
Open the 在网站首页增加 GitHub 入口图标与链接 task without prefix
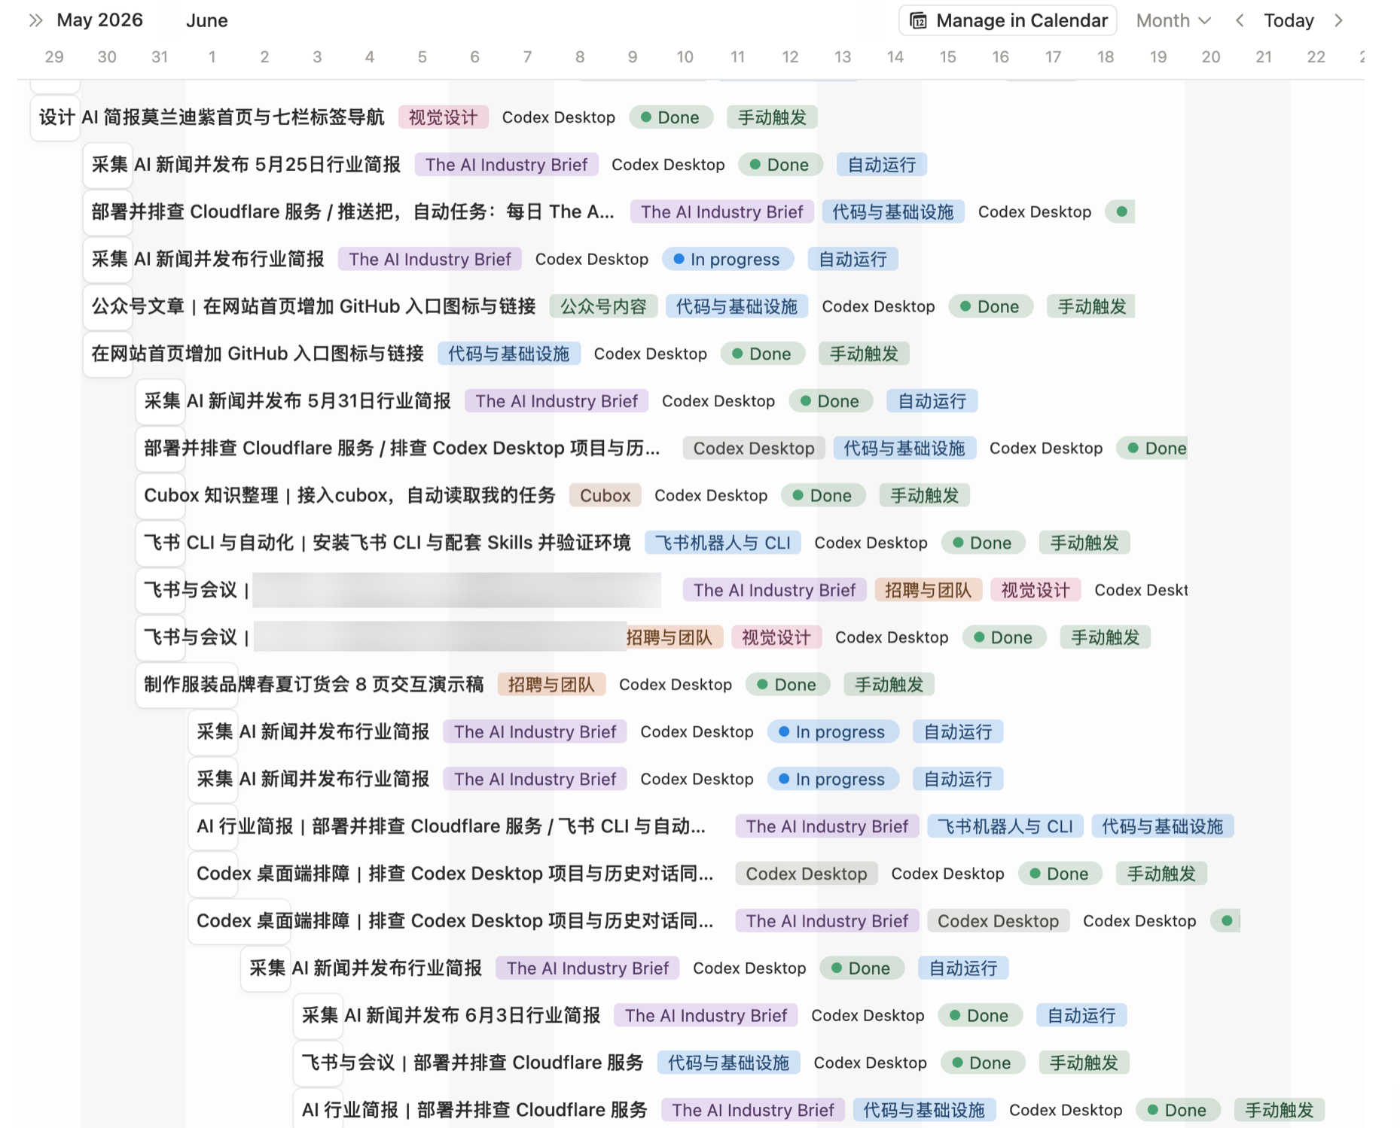[258, 354]
